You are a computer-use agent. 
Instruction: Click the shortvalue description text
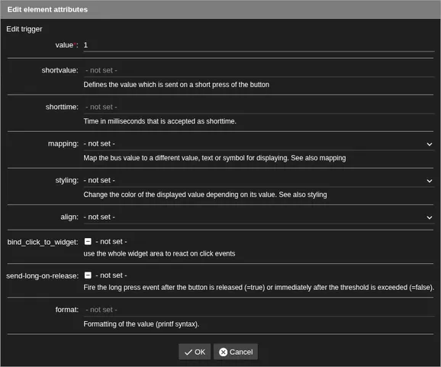pyautogui.click(x=176, y=85)
